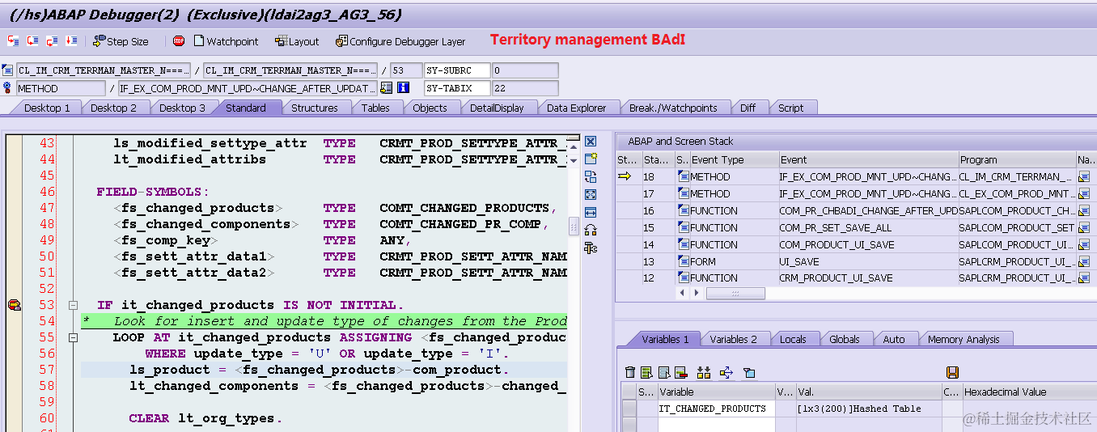This screenshot has height=432, width=1097.
Task: Open Configure Debugger Layer
Action: [400, 40]
